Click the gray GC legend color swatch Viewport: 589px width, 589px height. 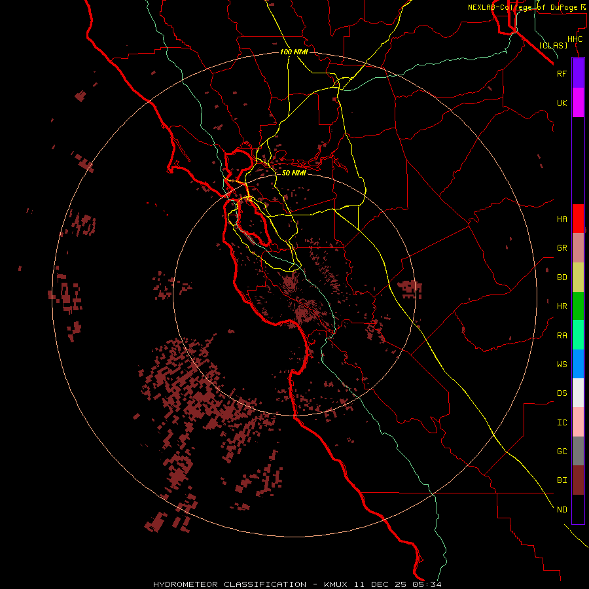(578, 451)
